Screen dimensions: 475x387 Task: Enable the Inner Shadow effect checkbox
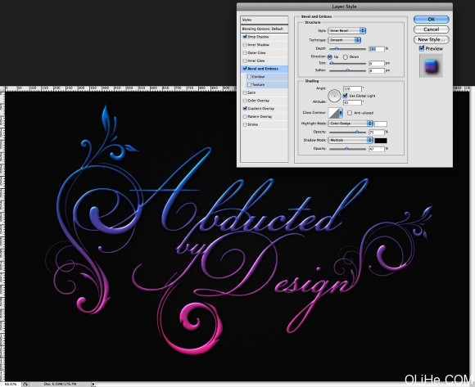coord(245,45)
